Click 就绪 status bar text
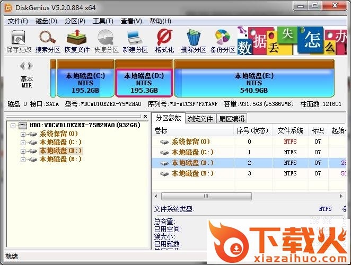 12,257
